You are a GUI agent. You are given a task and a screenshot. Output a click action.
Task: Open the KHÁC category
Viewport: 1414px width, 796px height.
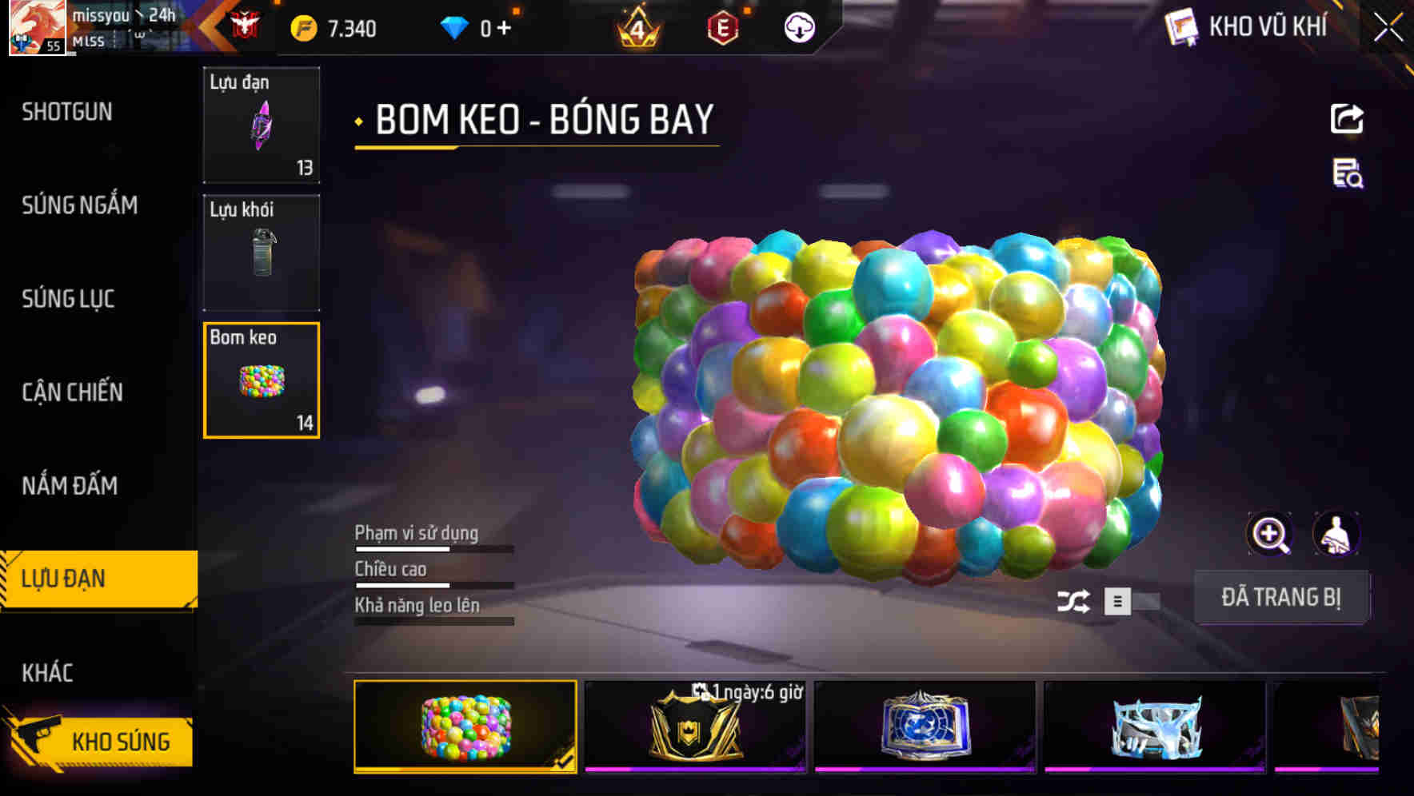(x=47, y=673)
